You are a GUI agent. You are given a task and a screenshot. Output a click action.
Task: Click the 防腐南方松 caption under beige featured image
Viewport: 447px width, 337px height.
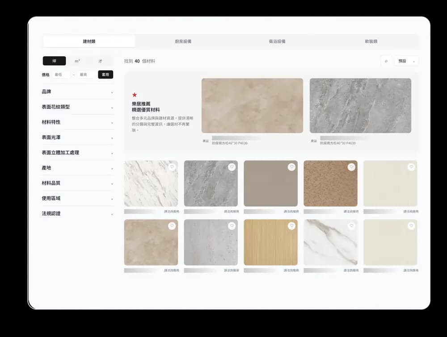229,143
